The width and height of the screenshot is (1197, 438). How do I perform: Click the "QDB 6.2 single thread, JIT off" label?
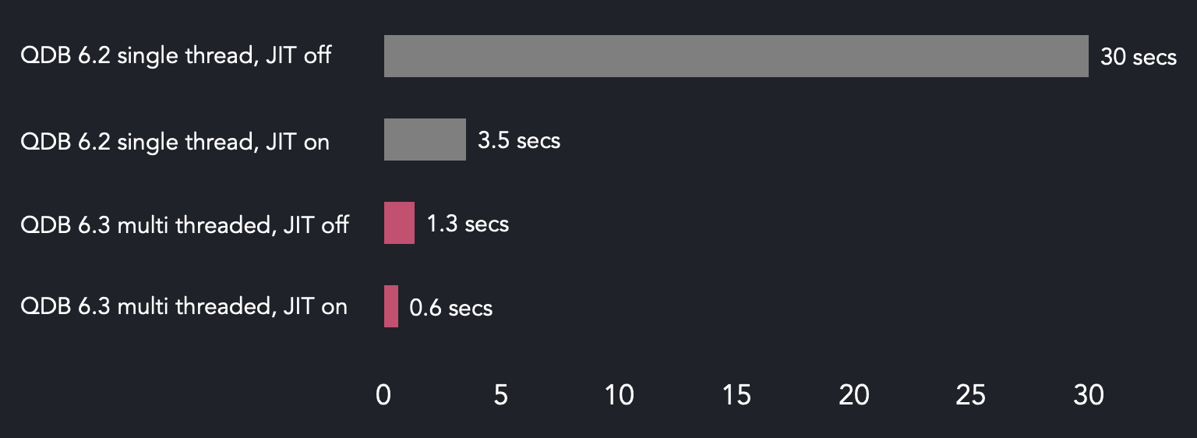pos(176,56)
